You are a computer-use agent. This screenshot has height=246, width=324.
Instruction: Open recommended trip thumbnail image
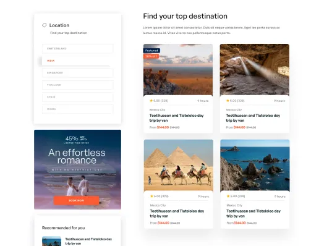51,241
